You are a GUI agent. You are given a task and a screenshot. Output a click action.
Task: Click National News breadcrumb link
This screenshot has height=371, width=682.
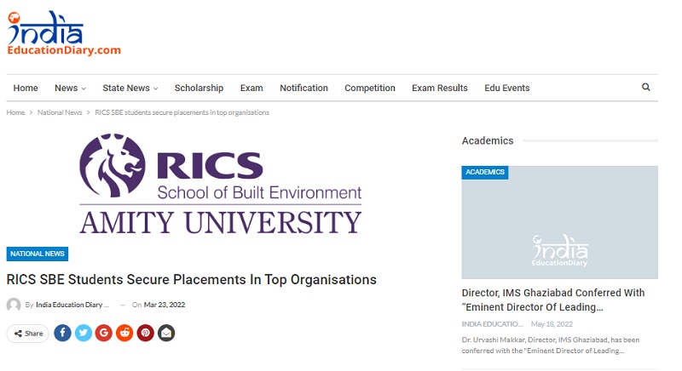pos(60,112)
